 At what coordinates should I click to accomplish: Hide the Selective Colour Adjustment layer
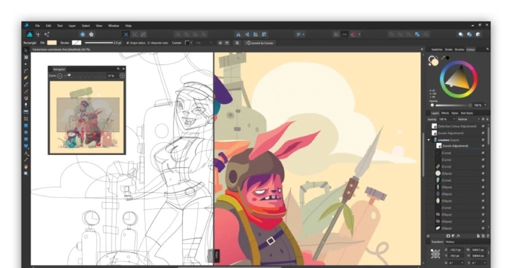482,126
